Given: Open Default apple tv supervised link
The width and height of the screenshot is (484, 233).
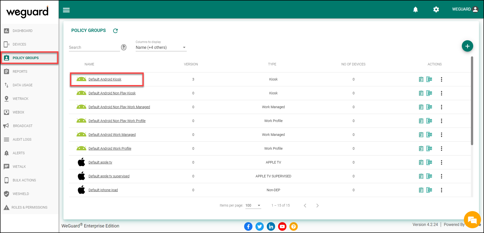Looking at the screenshot, I should pos(109,176).
